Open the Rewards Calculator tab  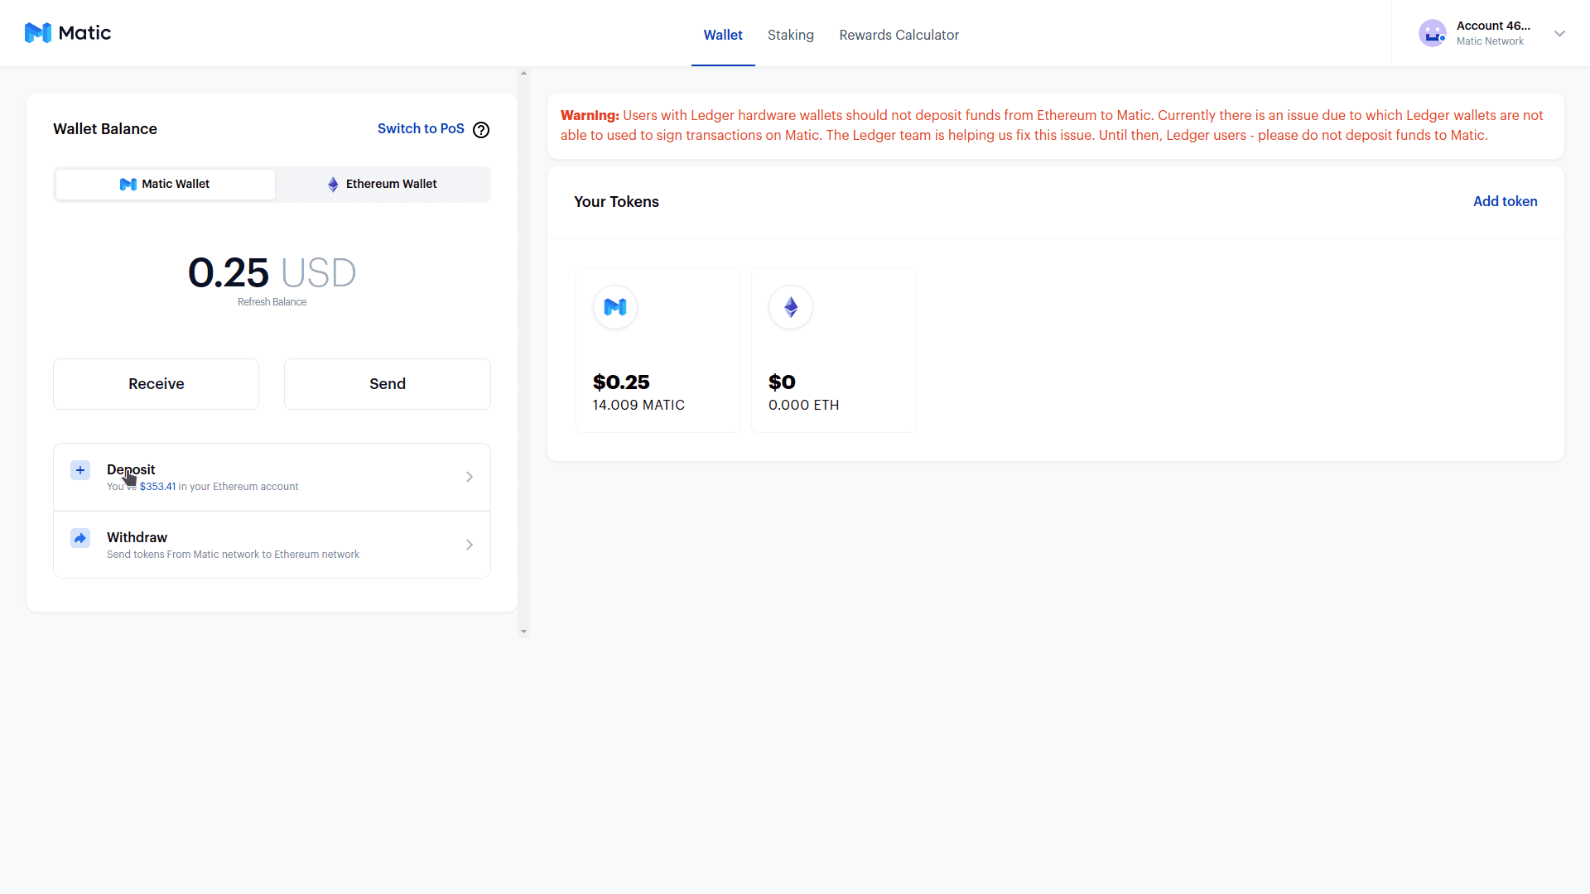point(899,35)
